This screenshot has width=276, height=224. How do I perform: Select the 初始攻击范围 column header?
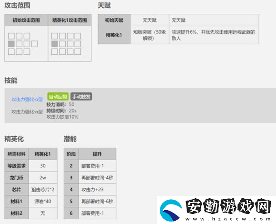click(x=26, y=20)
